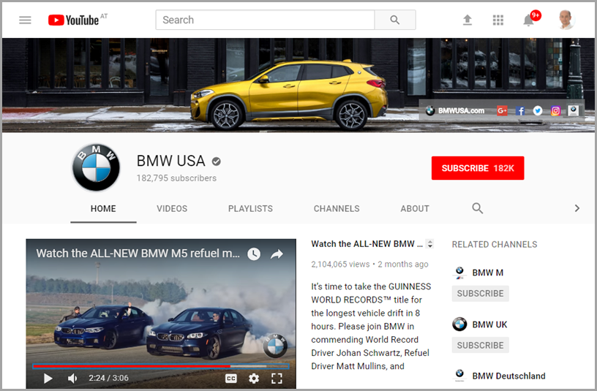Search within channel using the magnifier icon
597x391 pixels.
478,208
